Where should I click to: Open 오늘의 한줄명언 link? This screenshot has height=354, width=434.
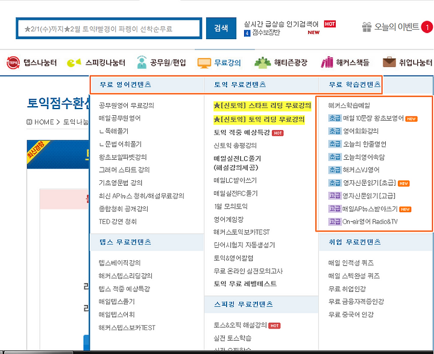click(365, 144)
